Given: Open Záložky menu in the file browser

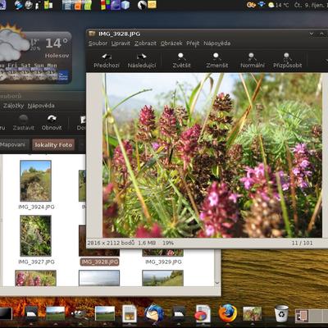Looking at the screenshot, I should 13,106.
